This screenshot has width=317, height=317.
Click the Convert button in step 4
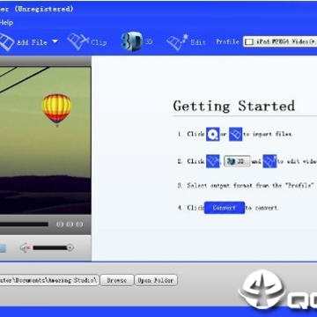pyautogui.click(x=225, y=208)
